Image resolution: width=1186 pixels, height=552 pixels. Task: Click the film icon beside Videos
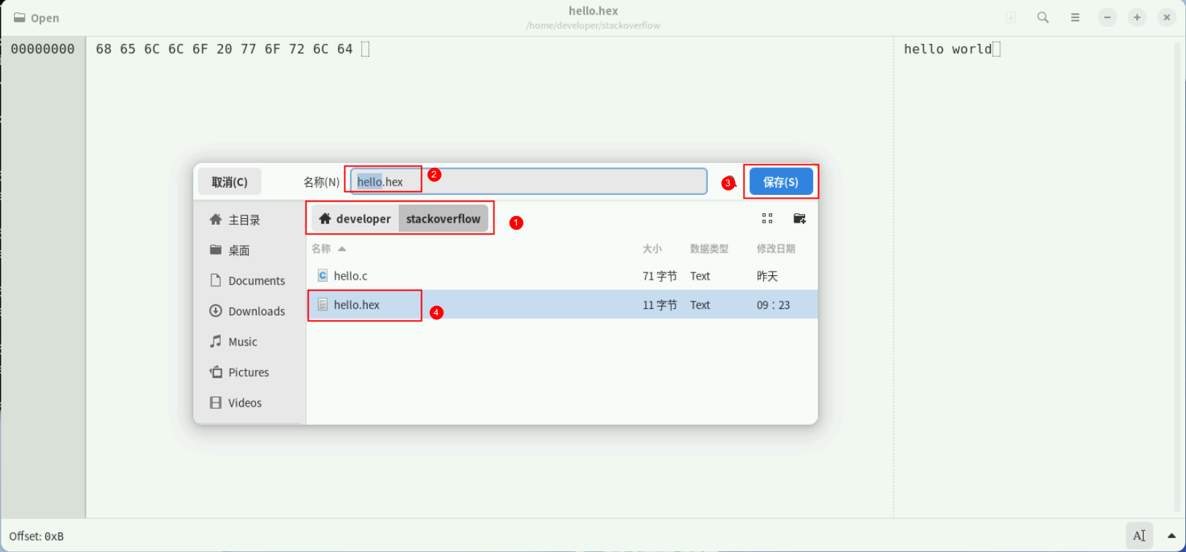click(216, 403)
